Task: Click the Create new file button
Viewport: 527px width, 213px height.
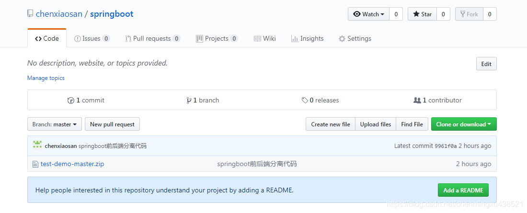Action: [x=331, y=124]
